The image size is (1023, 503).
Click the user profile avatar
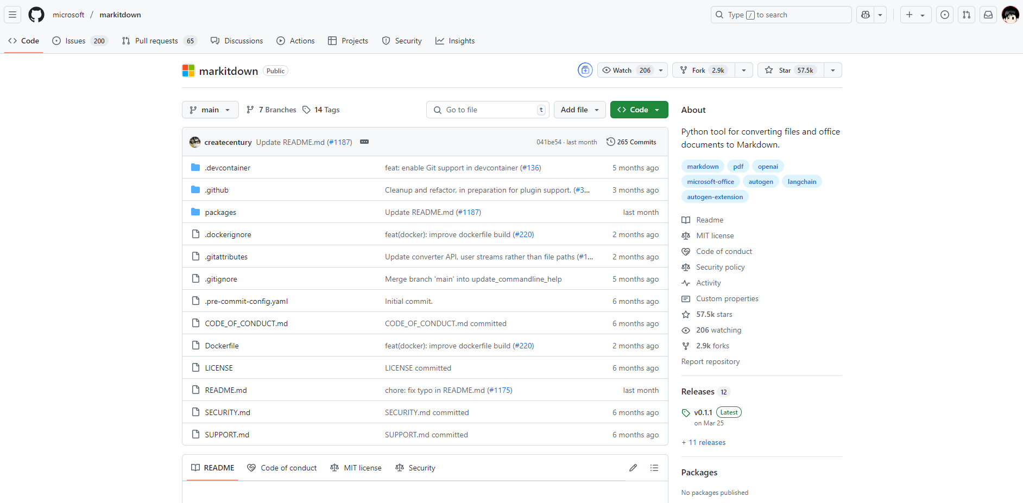point(1010,15)
